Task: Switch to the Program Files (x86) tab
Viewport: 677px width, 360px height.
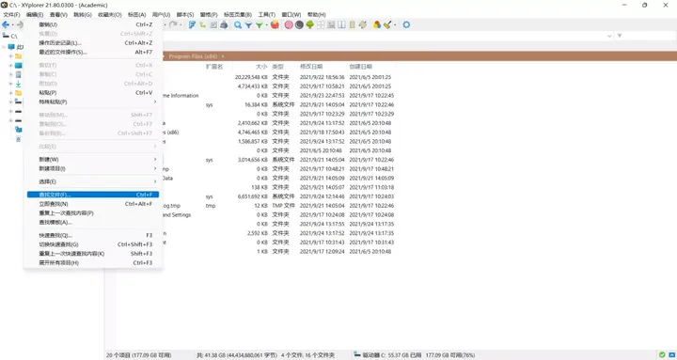Action: point(193,56)
